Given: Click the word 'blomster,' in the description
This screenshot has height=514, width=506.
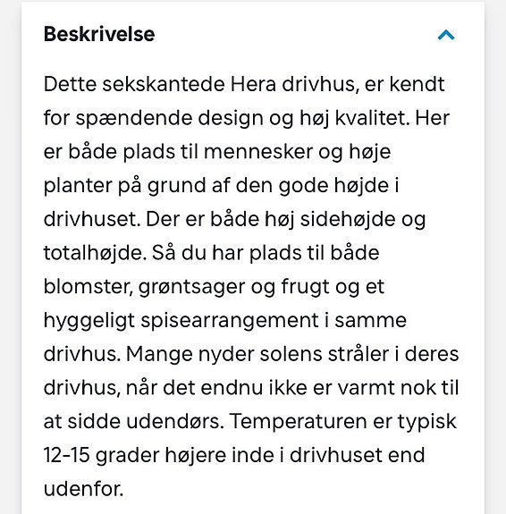Looking at the screenshot, I should pyautogui.click(x=88, y=287).
